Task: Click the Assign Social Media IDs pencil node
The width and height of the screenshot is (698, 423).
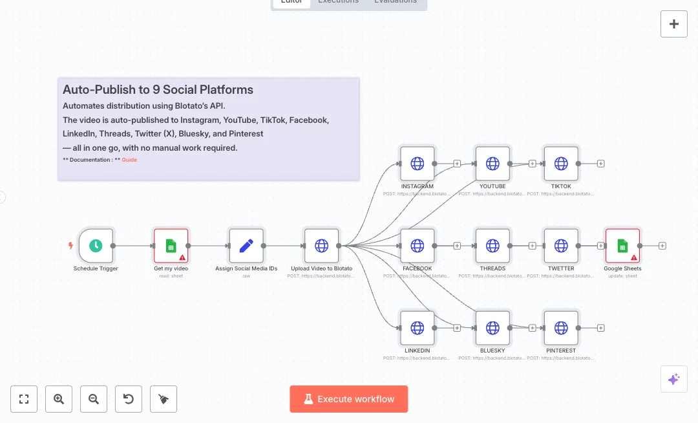Action: 246,246
